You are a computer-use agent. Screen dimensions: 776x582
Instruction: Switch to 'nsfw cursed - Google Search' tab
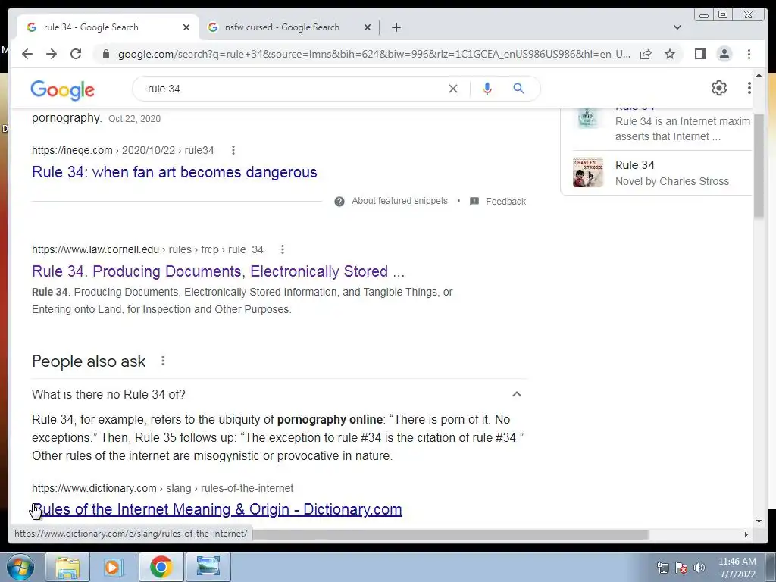click(289, 27)
